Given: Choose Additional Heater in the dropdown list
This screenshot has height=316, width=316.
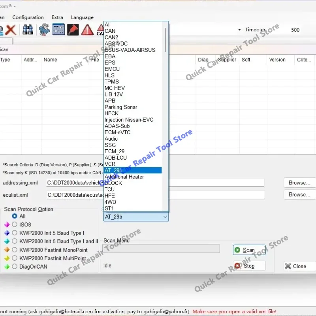Looking at the screenshot, I should pyautogui.click(x=133, y=177).
